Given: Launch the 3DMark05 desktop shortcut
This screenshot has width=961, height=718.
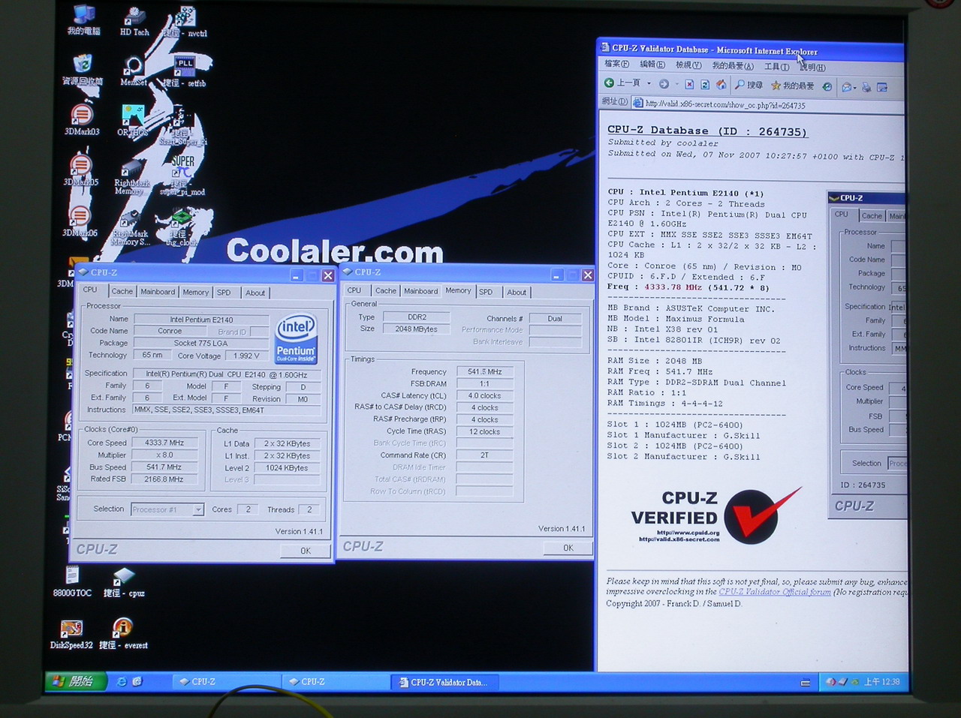Looking at the screenshot, I should tap(80, 170).
